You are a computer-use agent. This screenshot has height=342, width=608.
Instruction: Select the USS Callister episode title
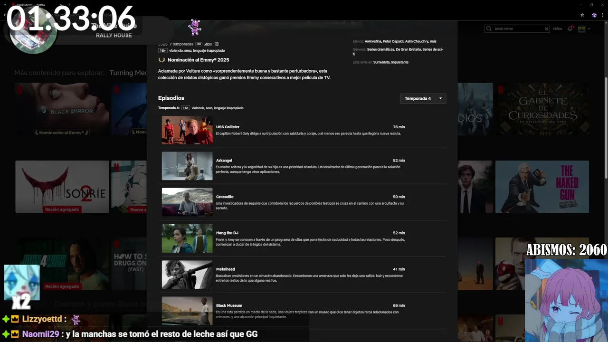tap(228, 127)
